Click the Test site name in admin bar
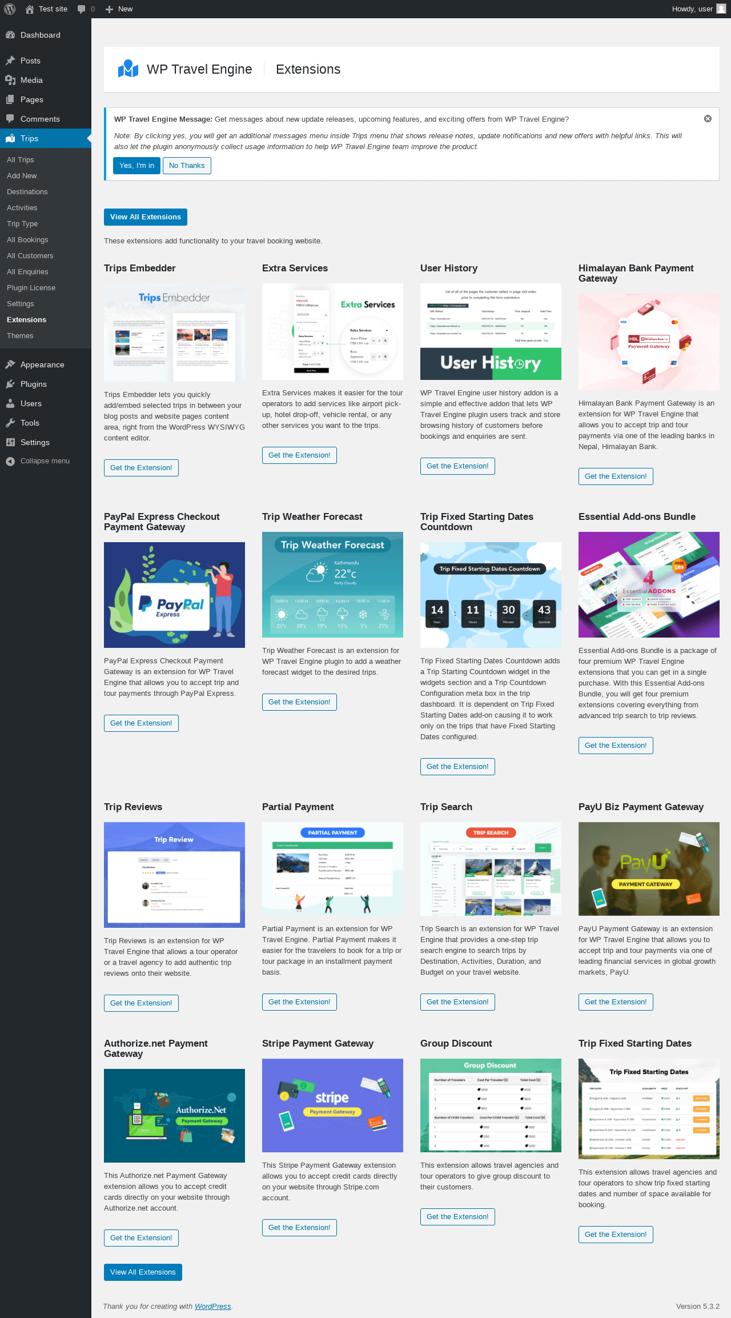This screenshot has width=731, height=1318. pos(53,9)
